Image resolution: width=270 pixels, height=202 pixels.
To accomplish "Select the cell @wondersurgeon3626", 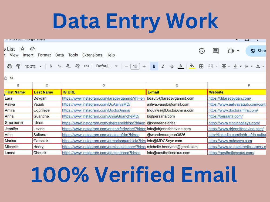I will pyautogui.click(x=177, y=135).
